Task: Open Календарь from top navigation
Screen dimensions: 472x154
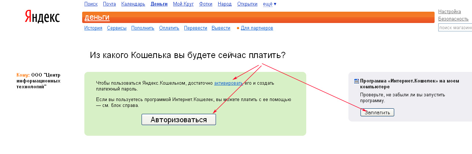Action: coord(133,4)
